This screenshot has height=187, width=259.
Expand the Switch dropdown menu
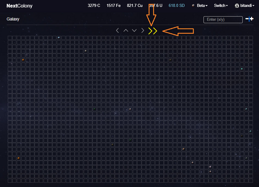pos(221,6)
